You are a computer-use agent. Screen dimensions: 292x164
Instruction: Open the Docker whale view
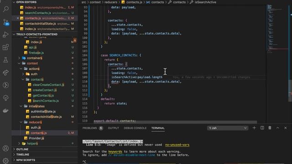pos(6,111)
